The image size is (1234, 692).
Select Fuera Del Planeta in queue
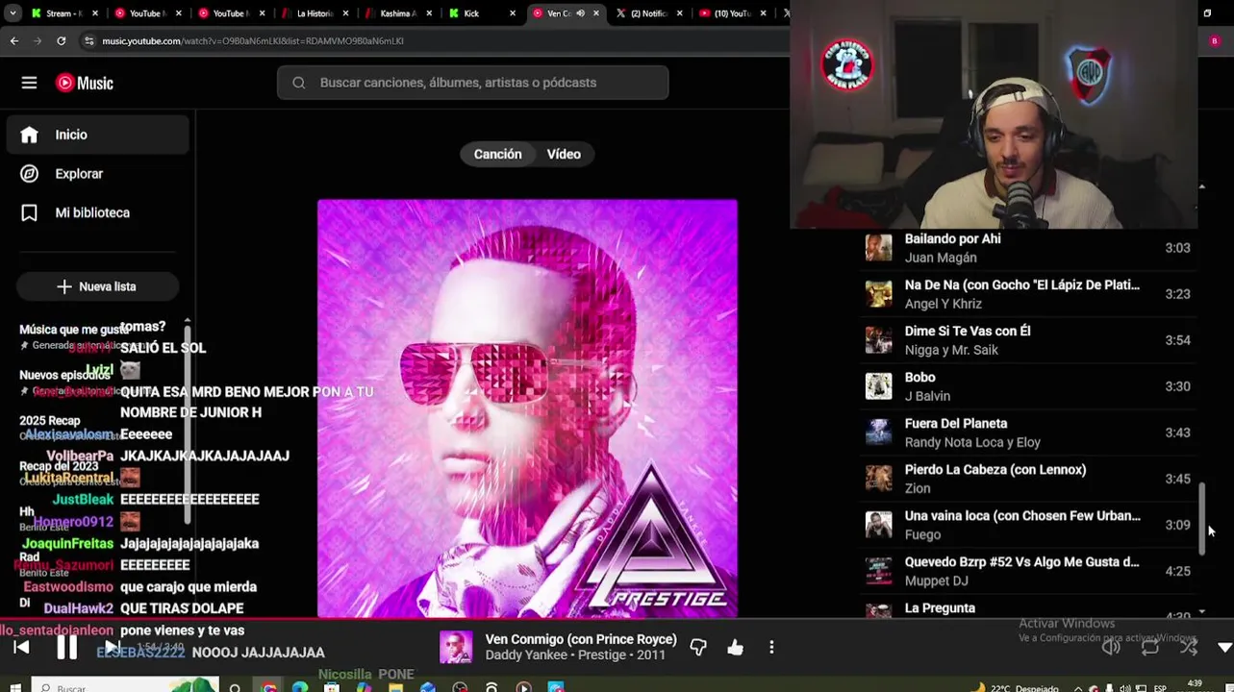coord(1027,432)
